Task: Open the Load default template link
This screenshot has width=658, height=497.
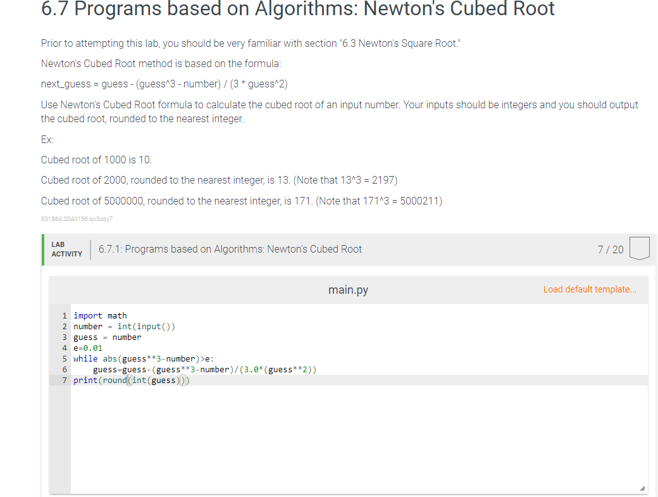Action: pyautogui.click(x=590, y=289)
